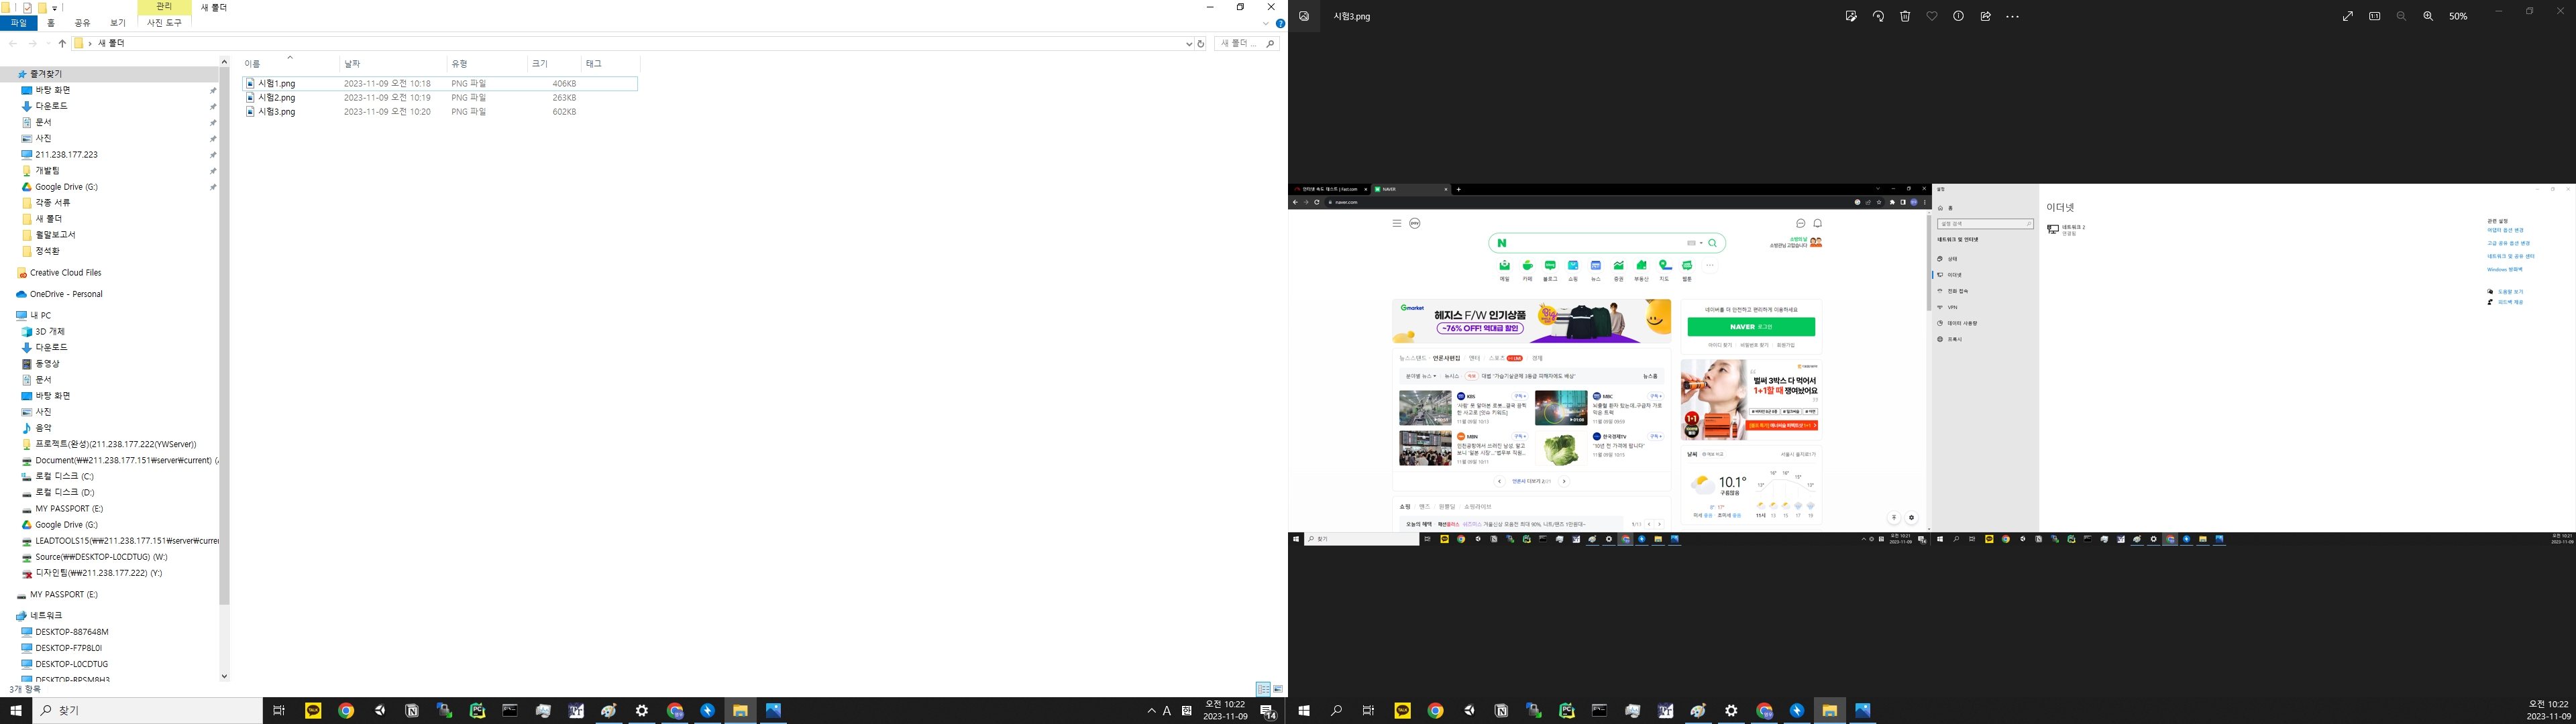This screenshot has height=724, width=2576.
Task: Zoom in on the photo
Action: click(2428, 16)
